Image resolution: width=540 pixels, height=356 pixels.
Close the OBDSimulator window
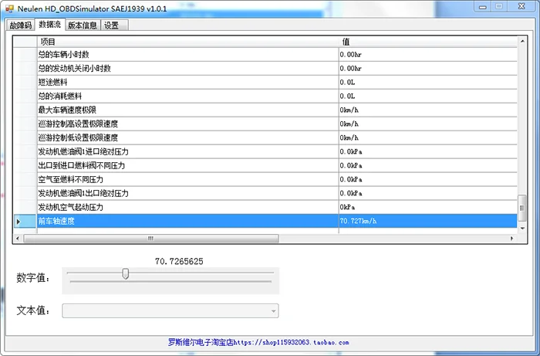521,6
